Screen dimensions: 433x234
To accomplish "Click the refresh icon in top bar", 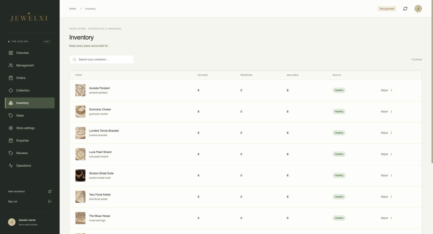I will 405,9.
